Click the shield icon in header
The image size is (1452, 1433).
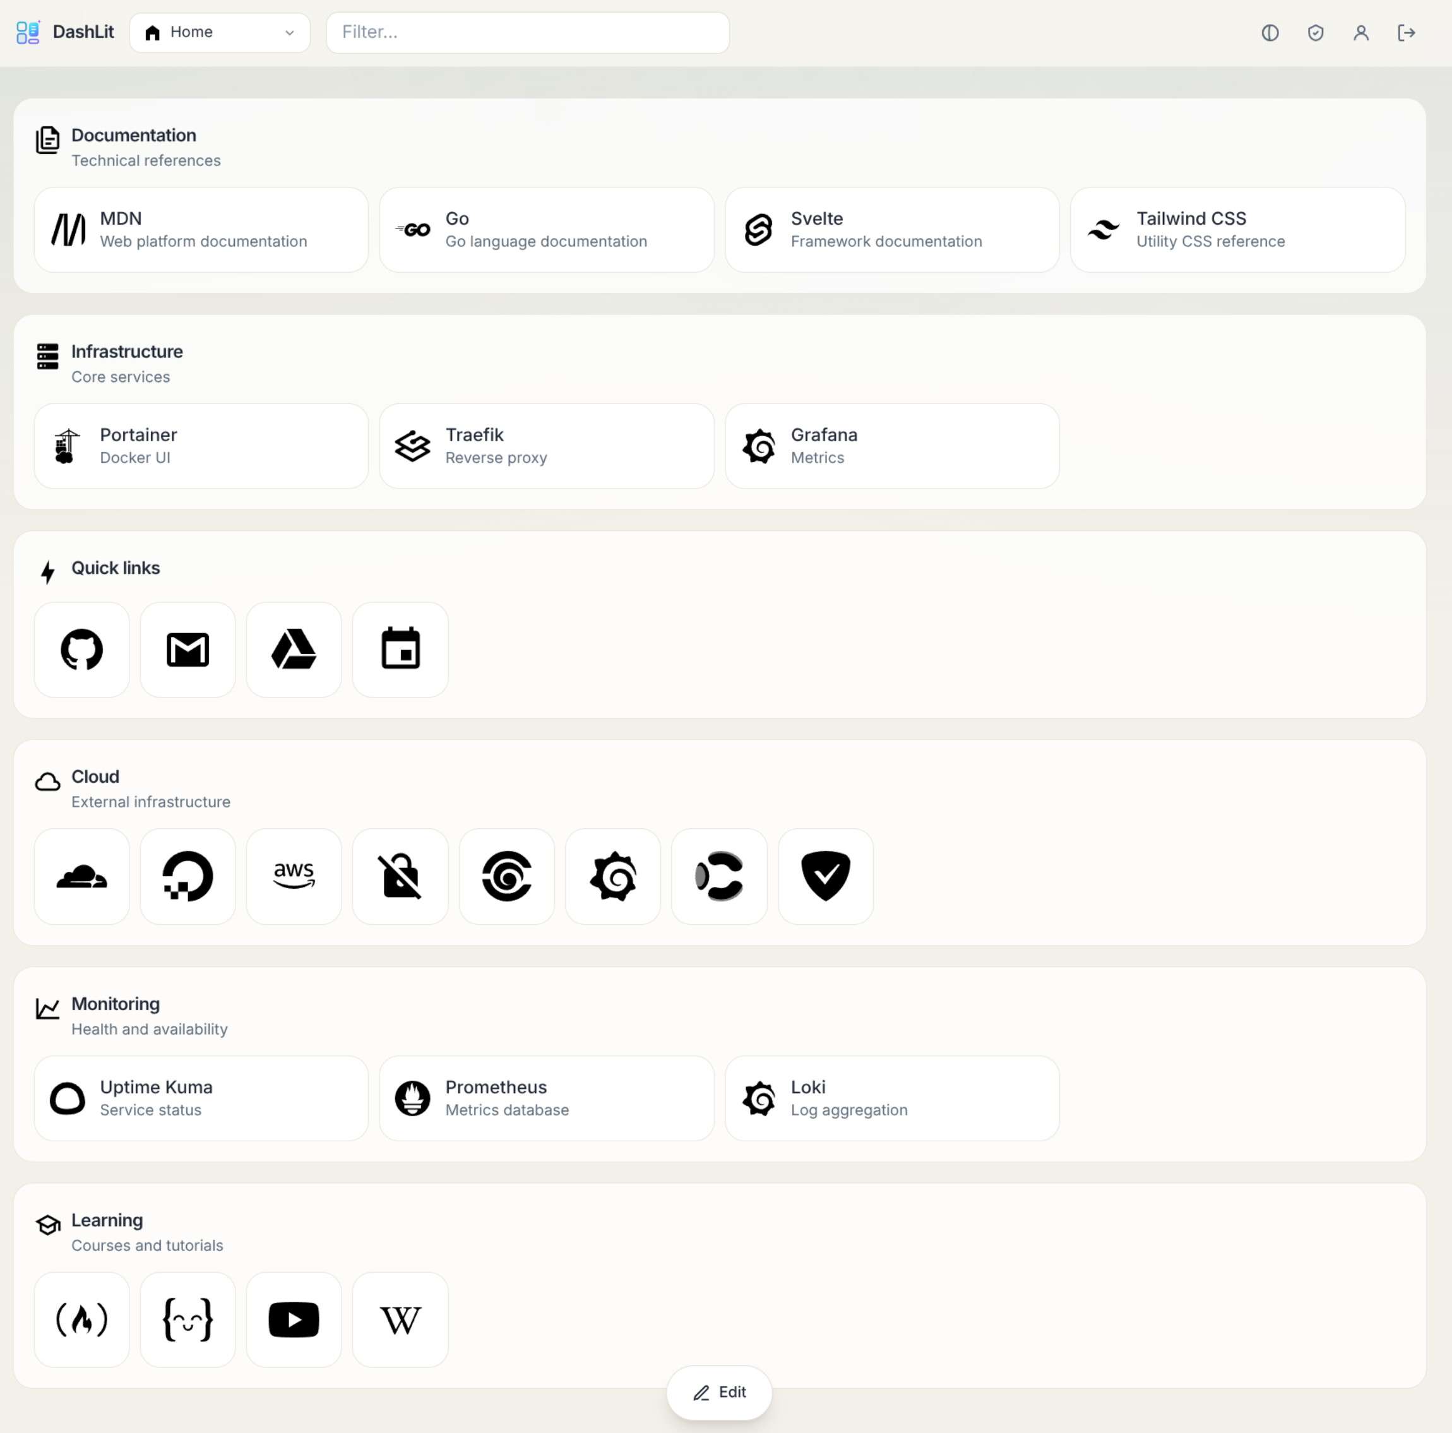1315,32
